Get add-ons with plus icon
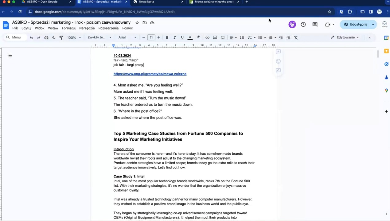 386,111
